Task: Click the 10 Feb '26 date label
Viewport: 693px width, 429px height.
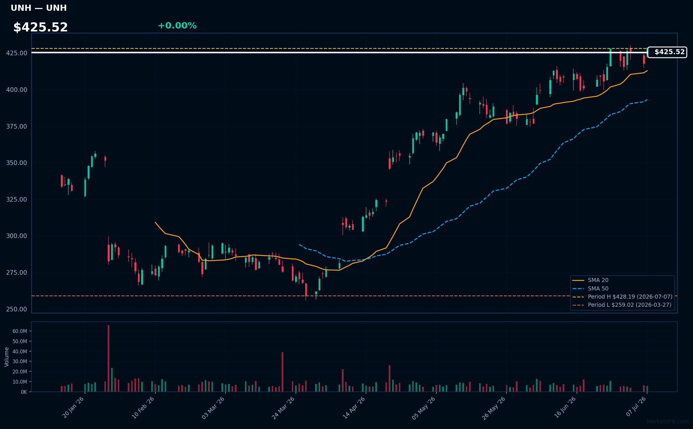Action: [x=143, y=408]
